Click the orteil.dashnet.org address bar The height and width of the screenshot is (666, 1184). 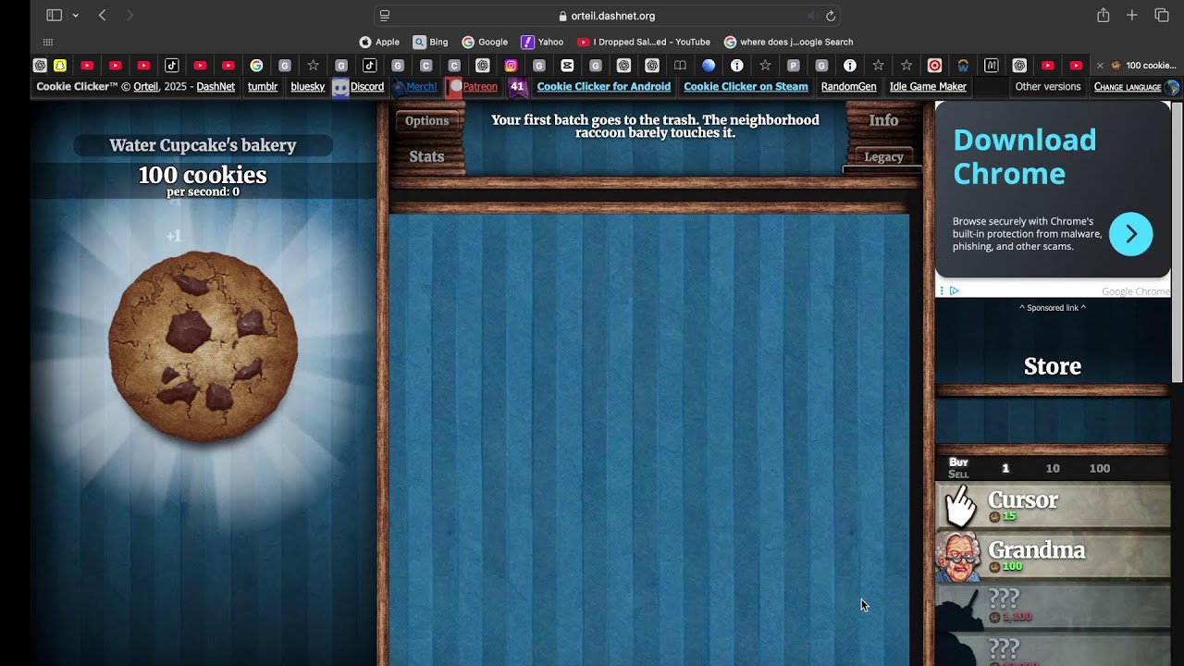tap(607, 16)
